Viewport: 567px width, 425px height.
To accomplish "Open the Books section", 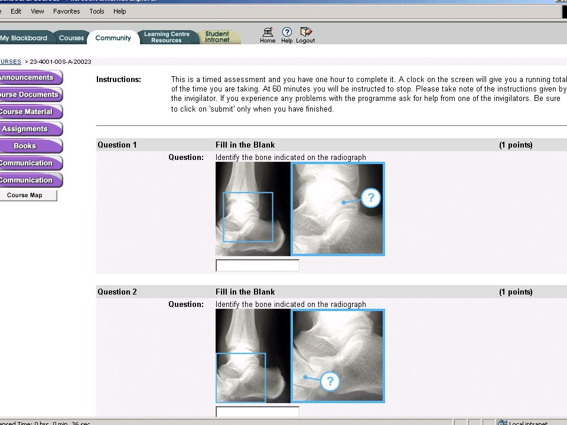I will (31, 146).
